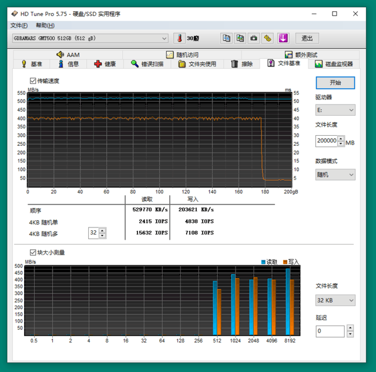Open the drive selection dropdown GDRAMARS GMT500
Viewport: 376px width, 372px height.
point(90,38)
